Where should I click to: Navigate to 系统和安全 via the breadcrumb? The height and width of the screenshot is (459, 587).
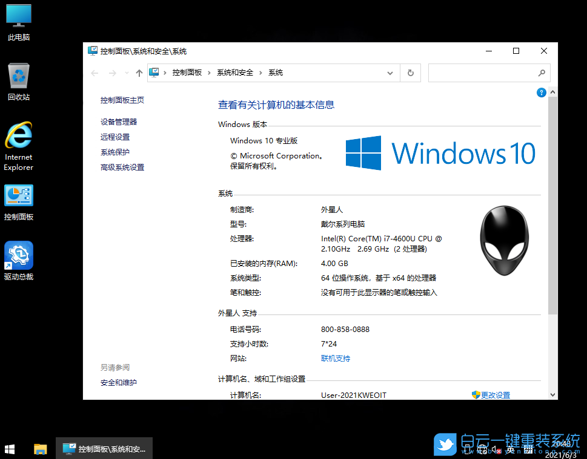tap(235, 73)
